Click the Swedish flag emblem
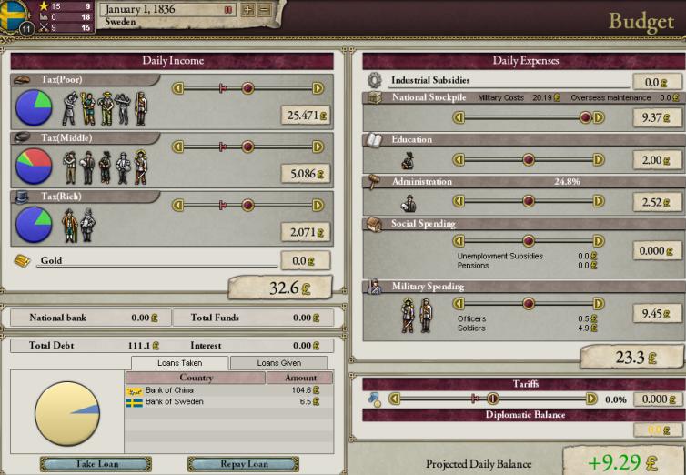 pos(12,15)
